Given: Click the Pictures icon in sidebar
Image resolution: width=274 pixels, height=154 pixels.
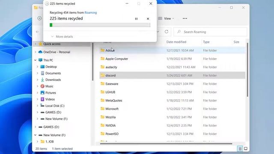Looking at the screenshot, I should click(42, 93).
